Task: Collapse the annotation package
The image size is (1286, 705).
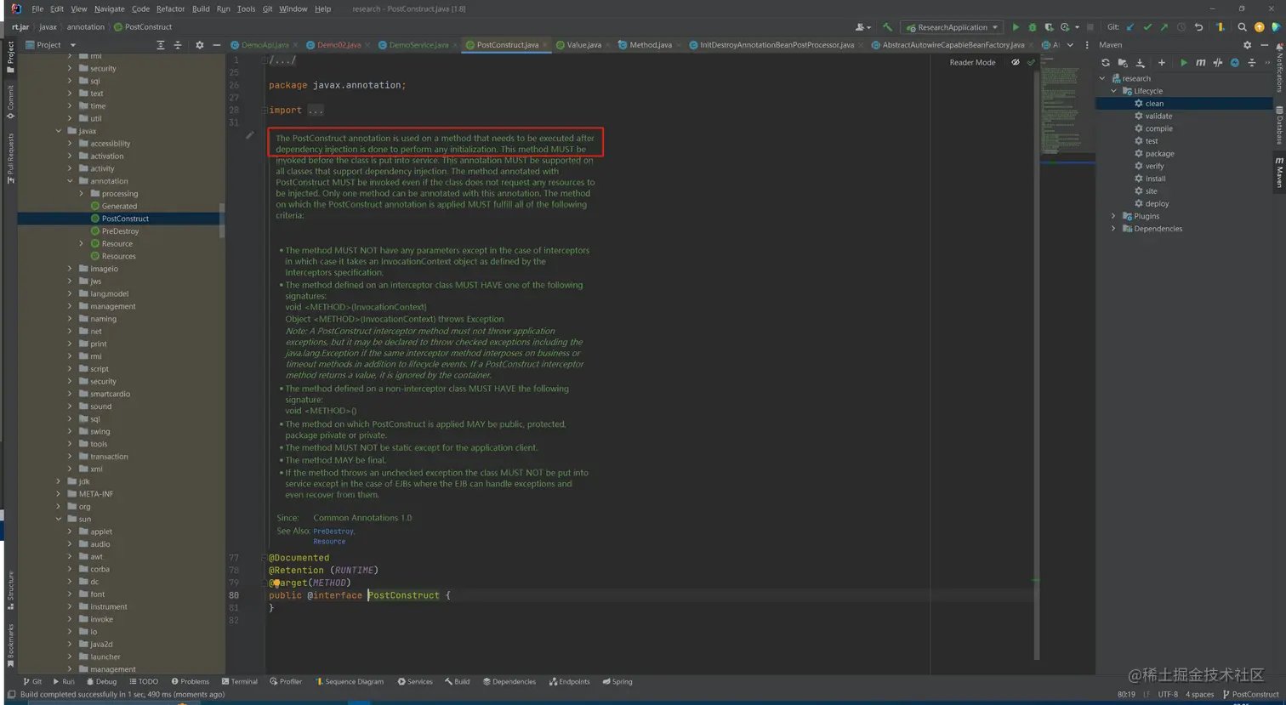Action: [x=70, y=181]
